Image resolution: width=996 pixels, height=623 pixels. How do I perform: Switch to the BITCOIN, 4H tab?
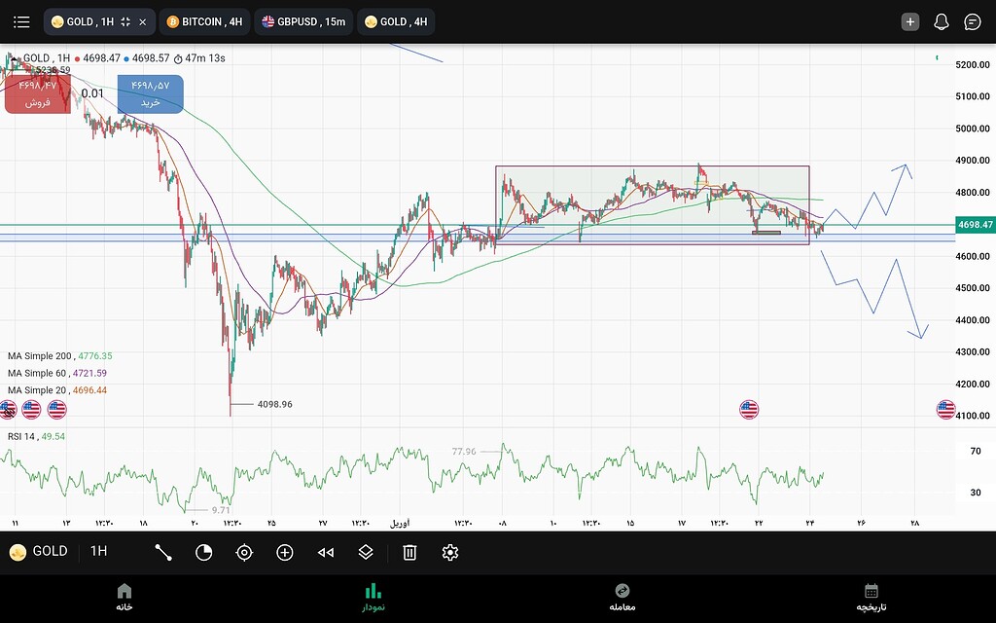pos(203,21)
